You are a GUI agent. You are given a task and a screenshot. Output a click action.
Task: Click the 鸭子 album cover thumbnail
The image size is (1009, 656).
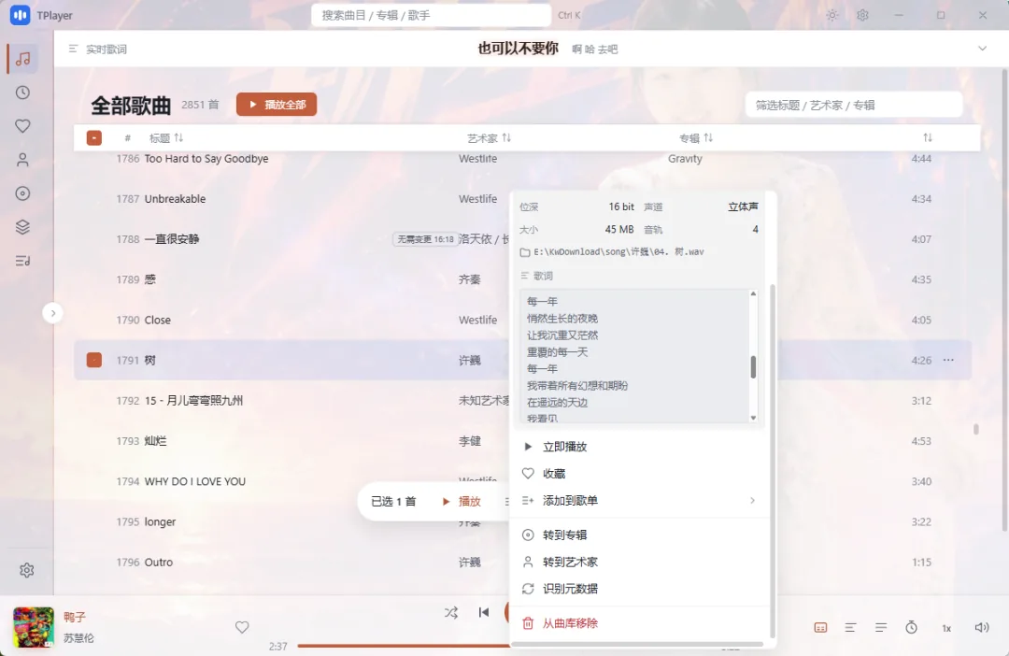(x=34, y=627)
